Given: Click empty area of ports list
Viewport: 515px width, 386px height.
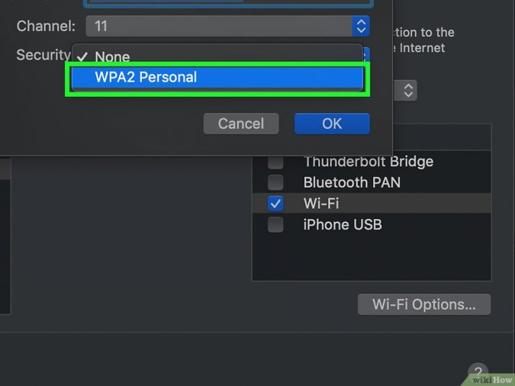Looking at the screenshot, I should (372, 257).
